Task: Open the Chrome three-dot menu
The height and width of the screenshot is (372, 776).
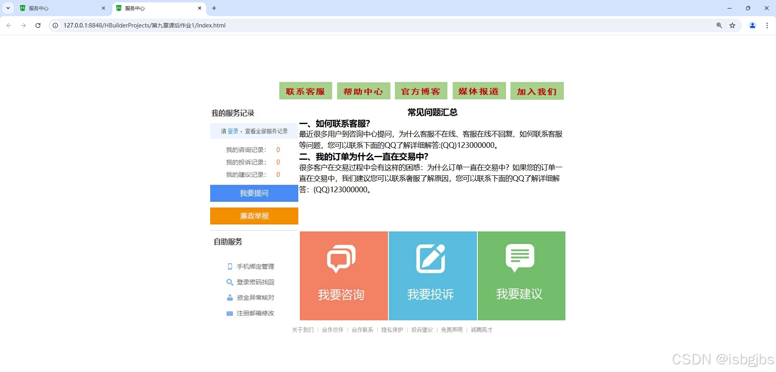Action: [x=768, y=25]
